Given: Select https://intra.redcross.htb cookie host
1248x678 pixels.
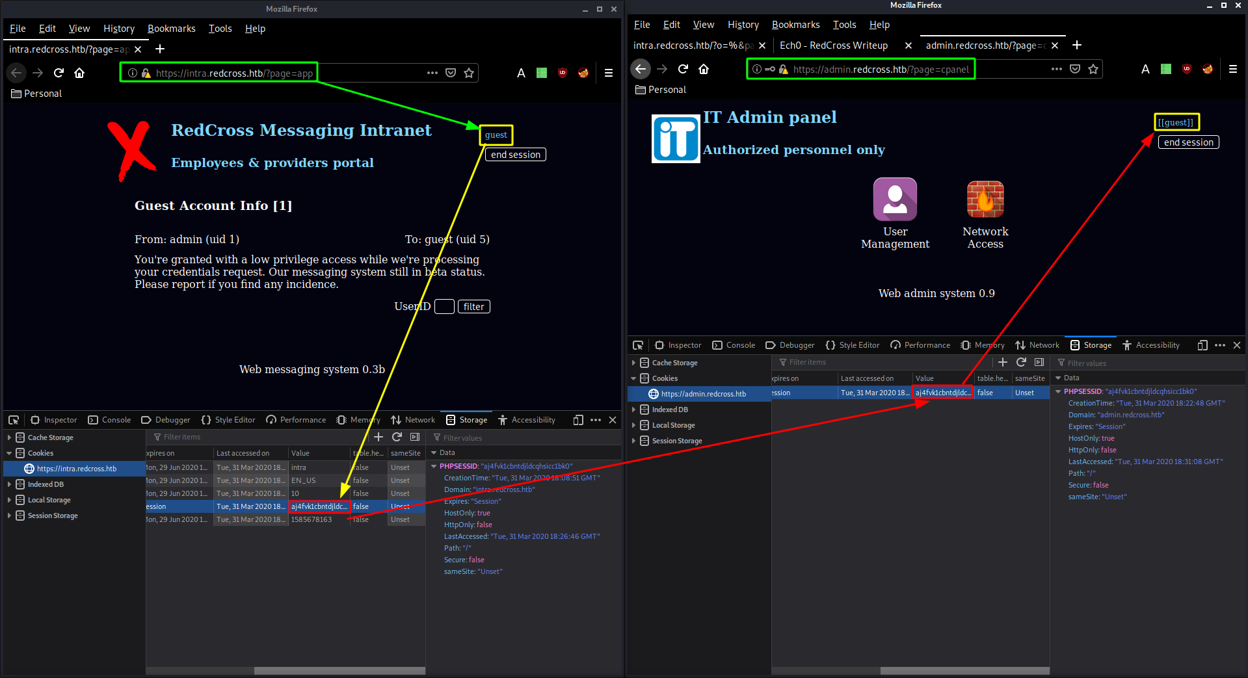Looking at the screenshot, I should (75, 469).
